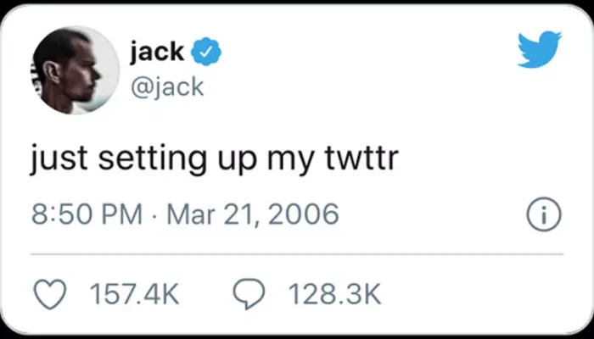
Task: Like the tweet with the heart icon
Action: point(49,294)
